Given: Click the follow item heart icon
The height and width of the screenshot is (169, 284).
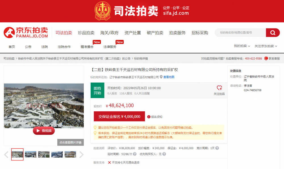Looking at the screenshot, I should pos(219,88).
